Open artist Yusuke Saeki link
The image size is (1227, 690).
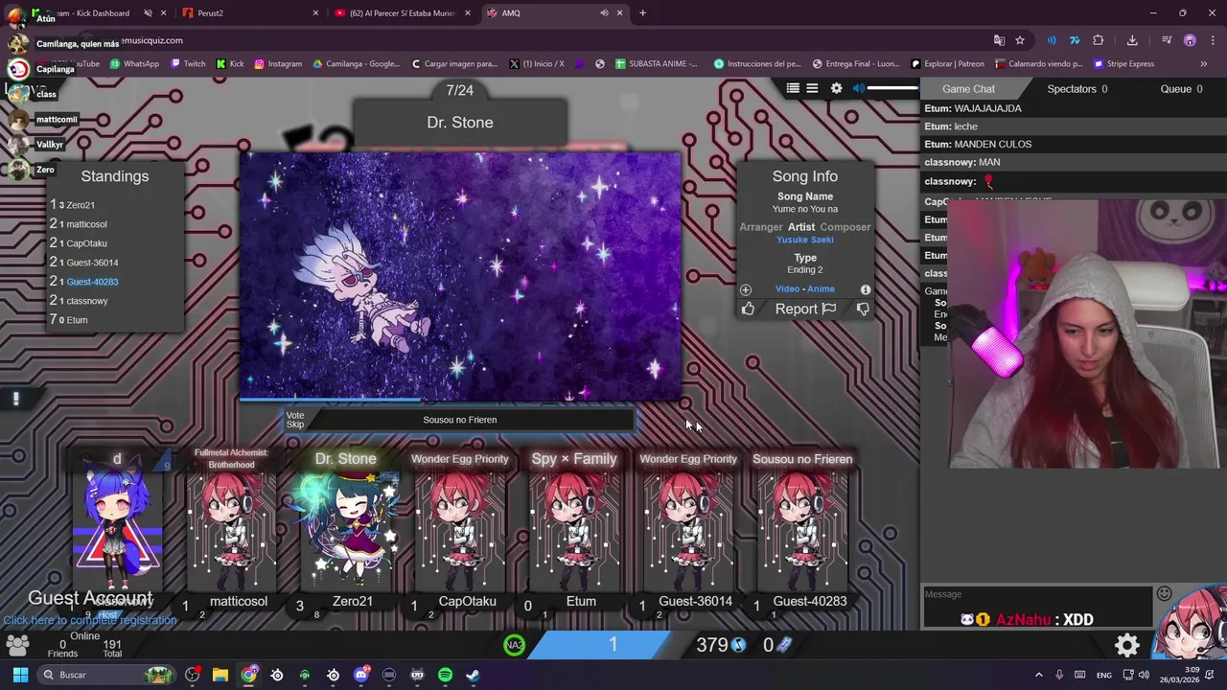pos(805,240)
